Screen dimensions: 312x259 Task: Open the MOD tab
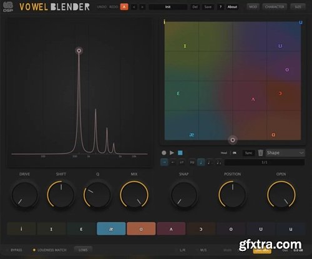pos(253,7)
